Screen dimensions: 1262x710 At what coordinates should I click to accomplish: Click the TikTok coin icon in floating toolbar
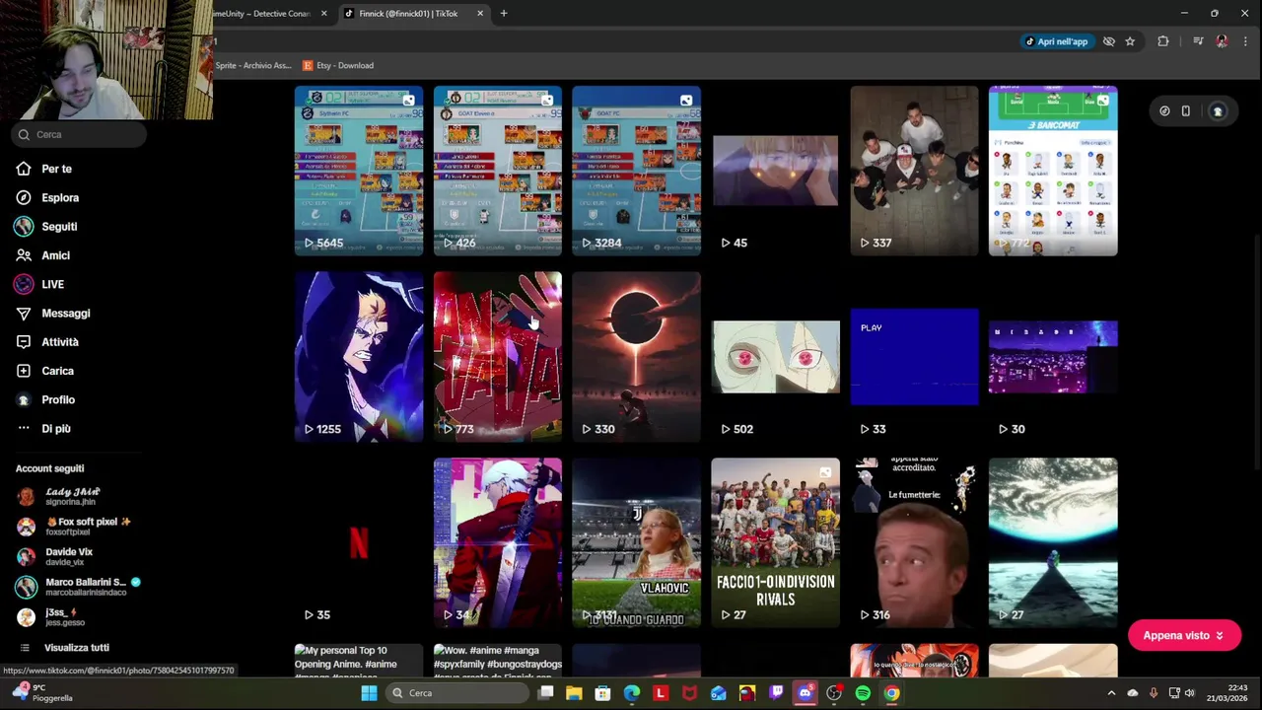pyautogui.click(x=1164, y=111)
